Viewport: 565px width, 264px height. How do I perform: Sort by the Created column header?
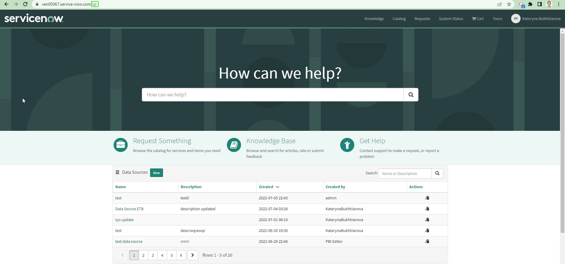point(266,187)
